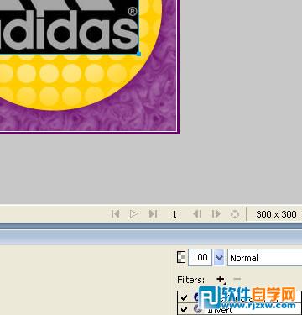Click the selected adidas logo image
The height and width of the screenshot is (315, 302).
tap(69, 27)
